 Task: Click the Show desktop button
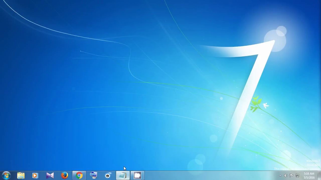coord(319,175)
